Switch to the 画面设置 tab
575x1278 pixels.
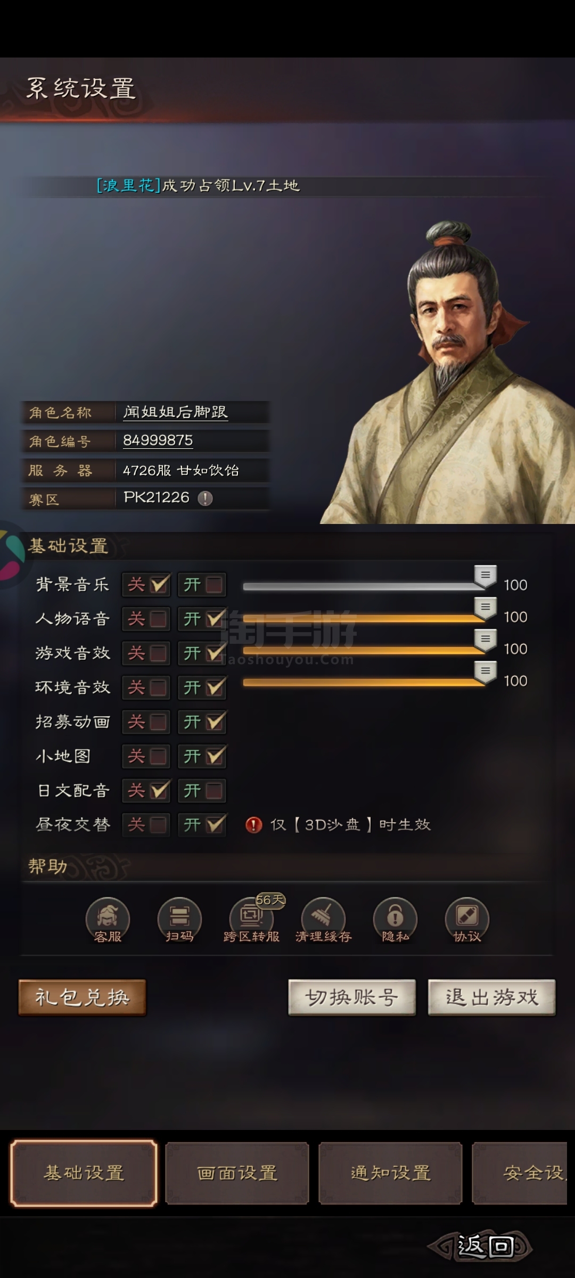(237, 1173)
